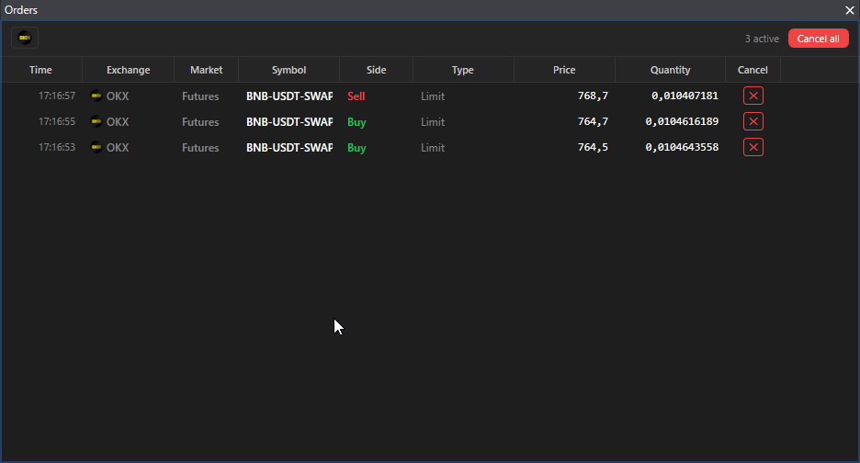860x463 pixels.
Task: Click OKX exchange name in the 764,7 row
Action: (x=118, y=122)
